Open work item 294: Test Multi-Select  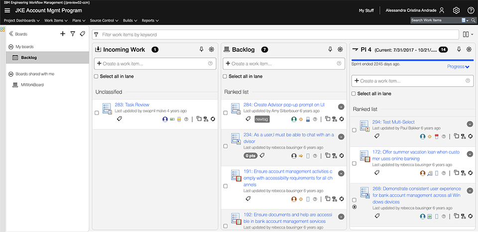pyautogui.click(x=393, y=122)
